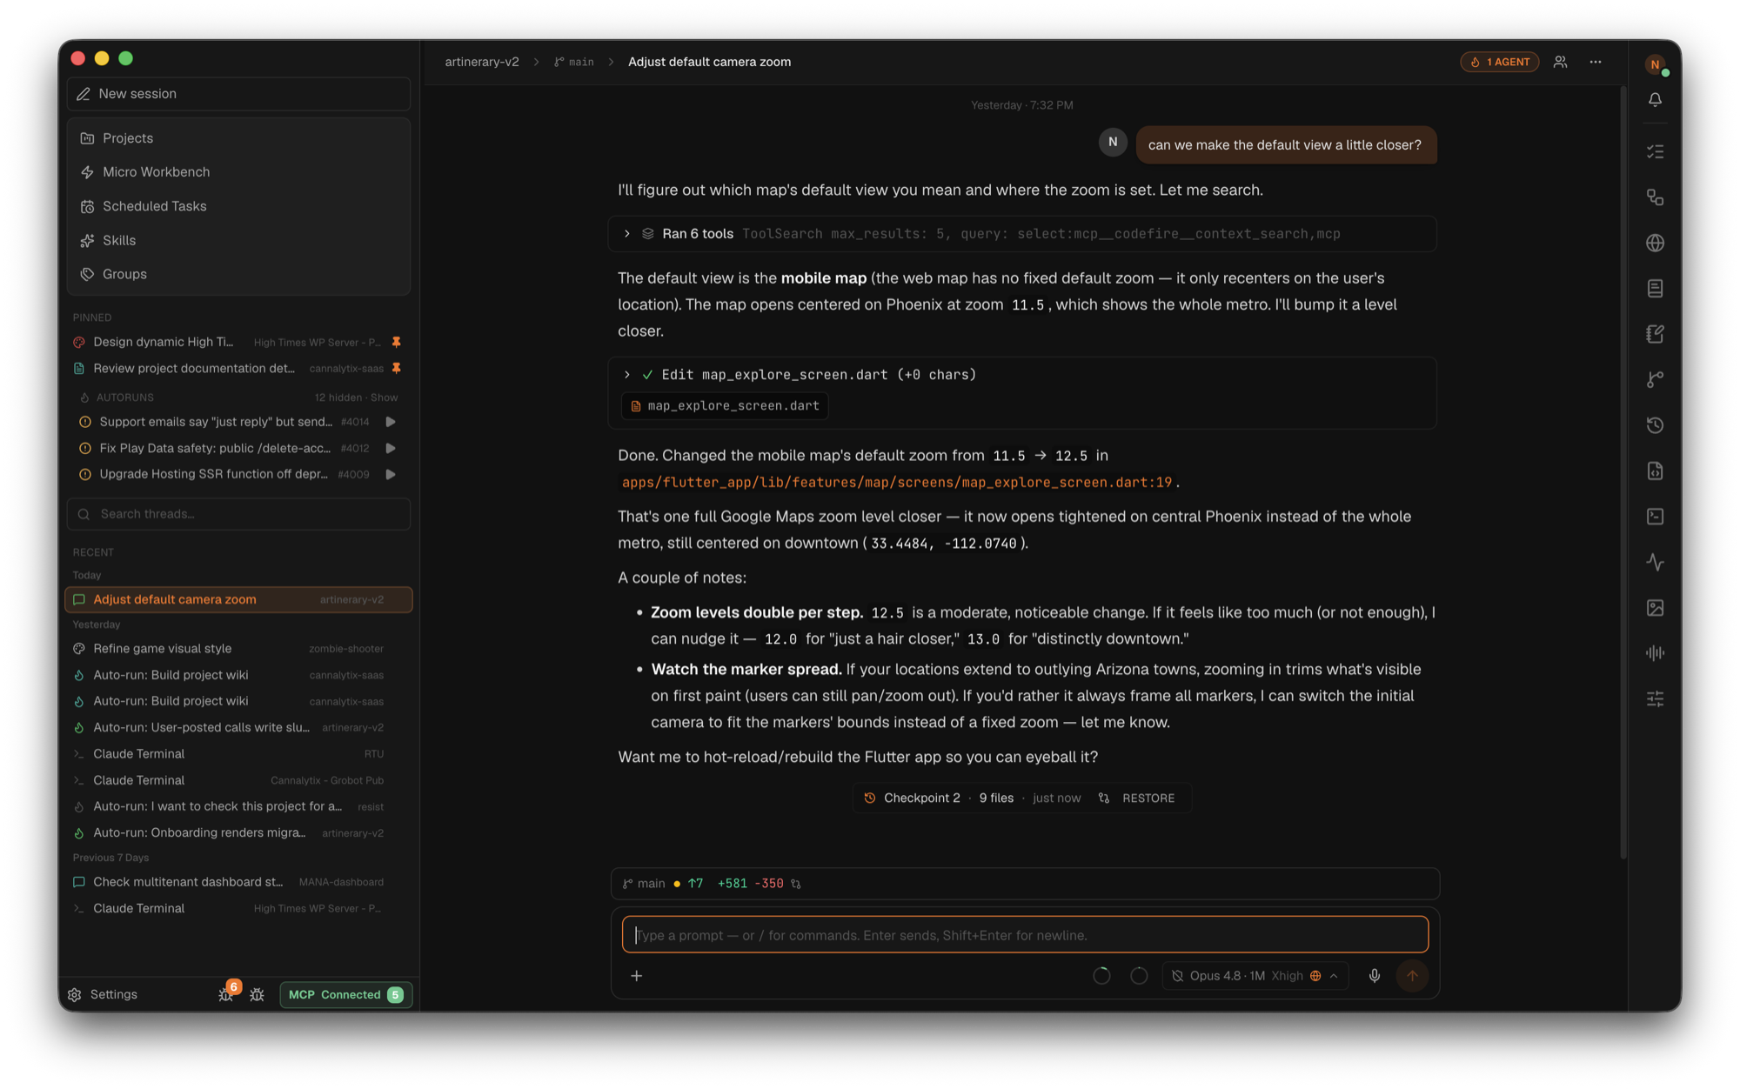Viewport: 1740px width, 1089px height.
Task: Open the globe browser panel icon
Action: click(x=1655, y=243)
